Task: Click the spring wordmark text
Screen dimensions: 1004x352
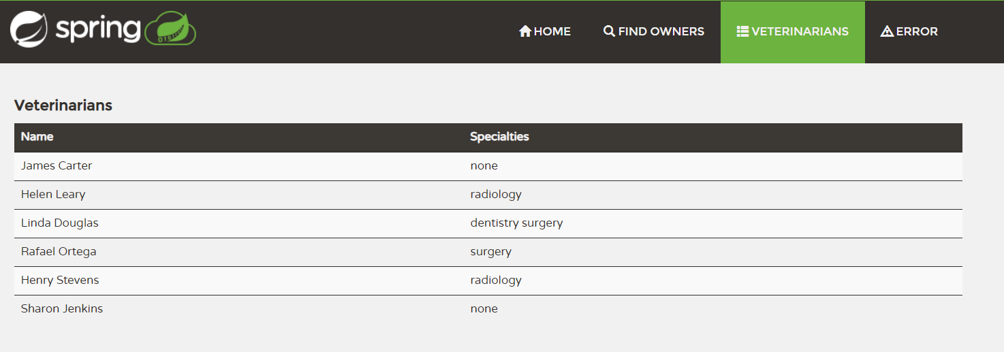Action: 98,31
